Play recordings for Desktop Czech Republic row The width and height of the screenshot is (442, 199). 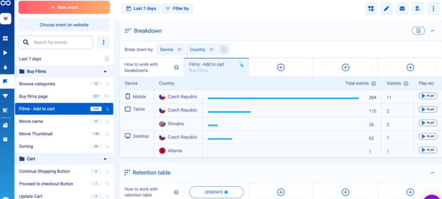428,137
